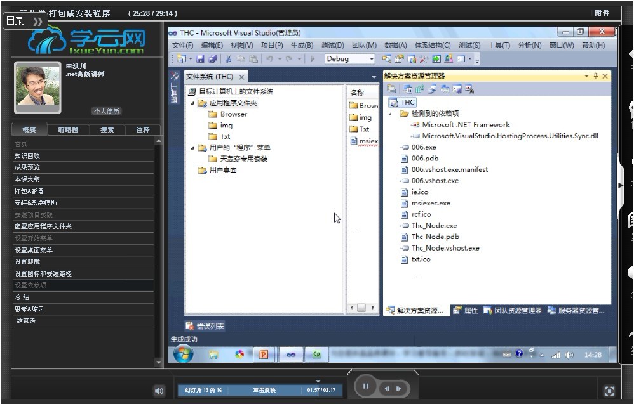Click the Properties Window toolbar icon
Image resolution: width=634 pixels, height=404 pixels.
(399, 59)
